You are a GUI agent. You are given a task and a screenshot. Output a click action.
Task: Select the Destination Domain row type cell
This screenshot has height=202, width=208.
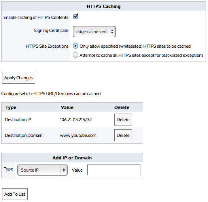[24, 135]
